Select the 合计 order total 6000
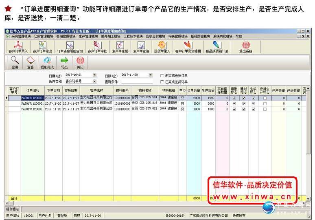This screenshot has width=315, height=220. [194, 198]
